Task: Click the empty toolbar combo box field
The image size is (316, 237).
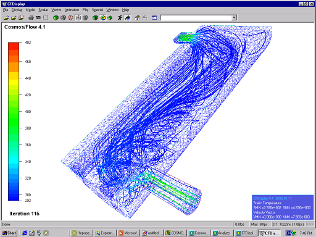Action: (196, 18)
